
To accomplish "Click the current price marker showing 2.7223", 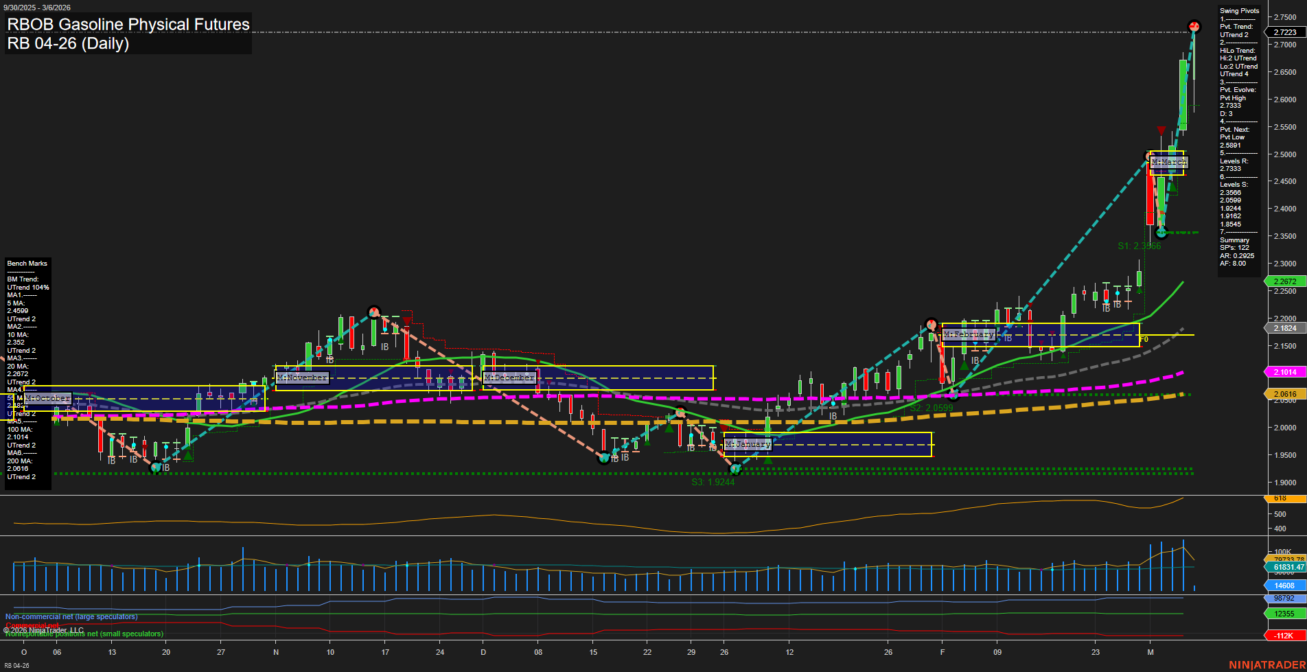I will pos(1286,32).
